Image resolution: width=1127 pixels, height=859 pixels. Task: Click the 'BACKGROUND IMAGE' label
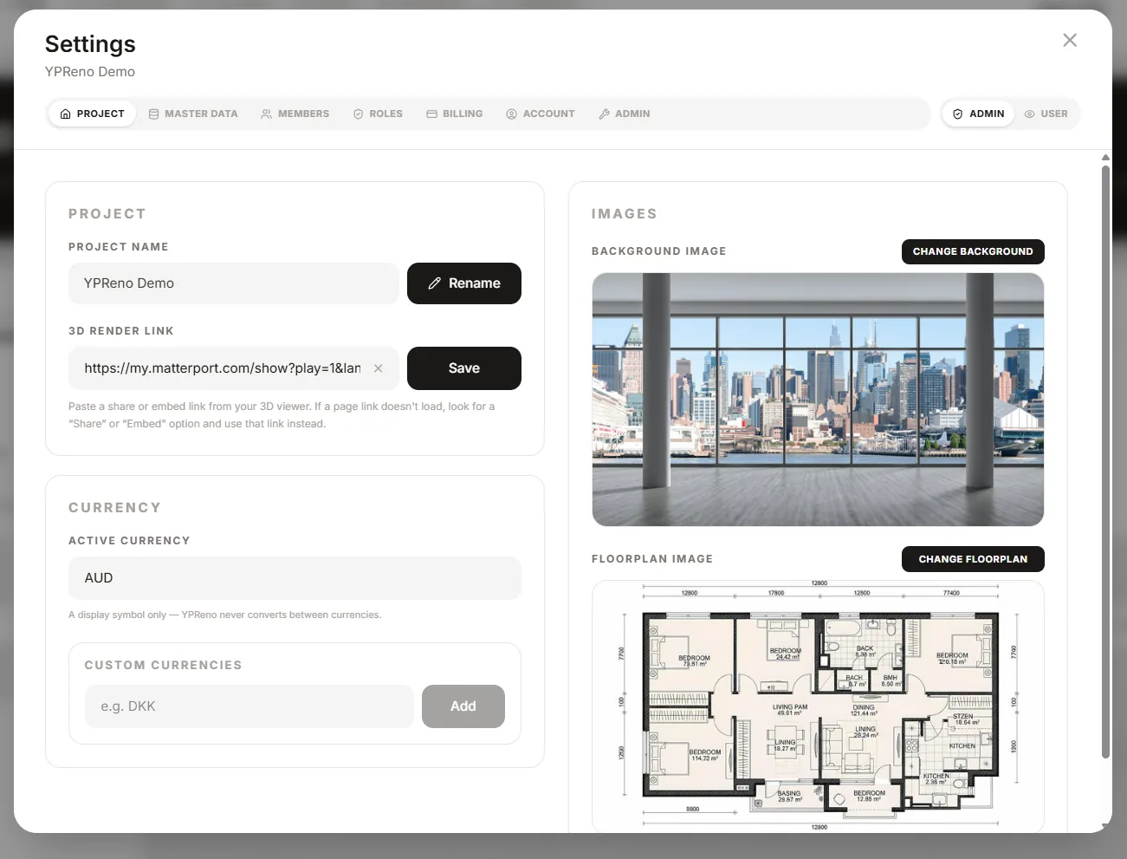point(659,251)
